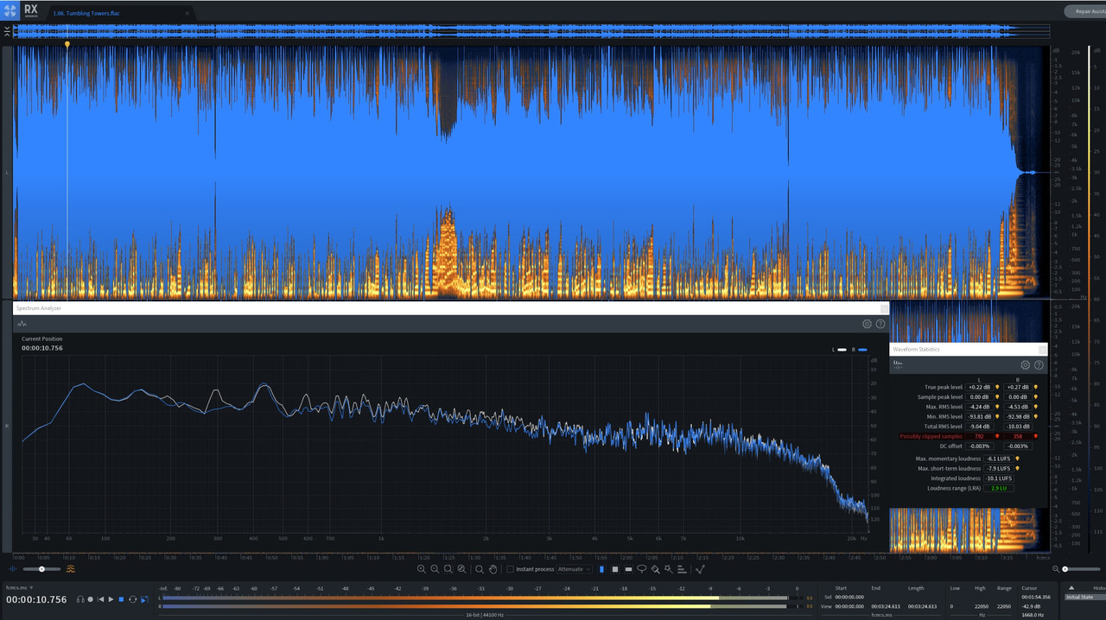The width and height of the screenshot is (1106, 620).
Task: Open the Attenuate mode dropdown
Action: point(574,569)
